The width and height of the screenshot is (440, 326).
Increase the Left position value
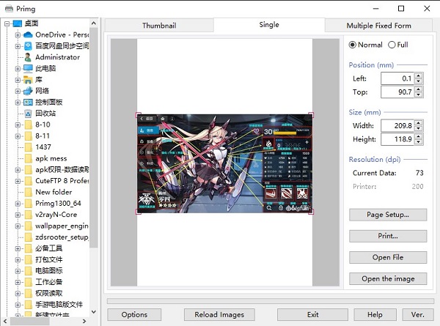[419, 75]
